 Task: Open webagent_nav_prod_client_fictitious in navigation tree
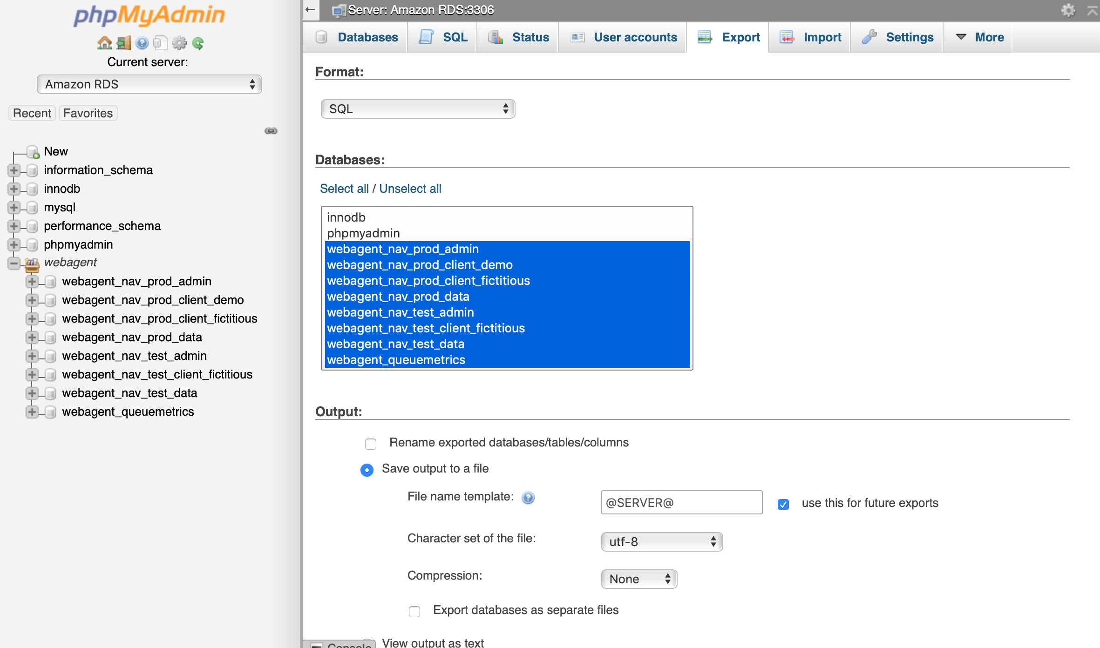coord(159,319)
